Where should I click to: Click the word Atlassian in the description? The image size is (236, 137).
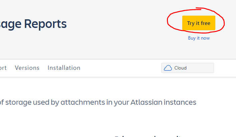tap(144, 102)
